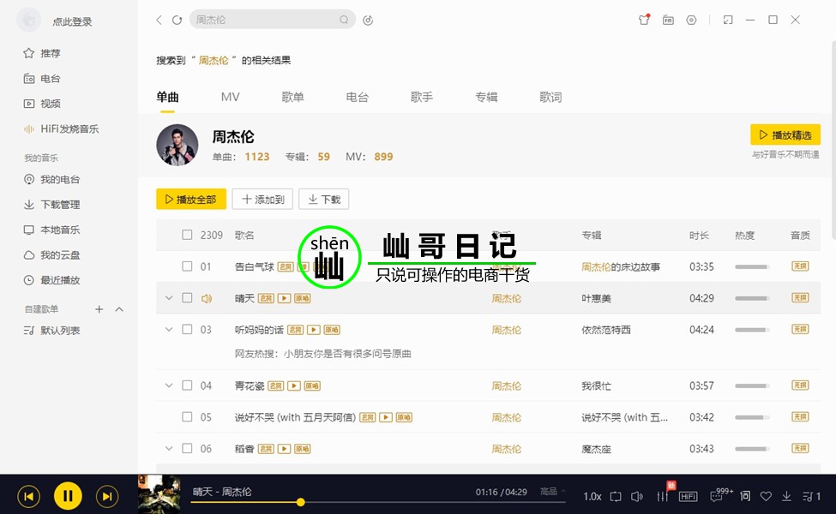Viewport: 836px width, 514px height.
Task: Switch to the 歌词 tab
Action: point(550,97)
